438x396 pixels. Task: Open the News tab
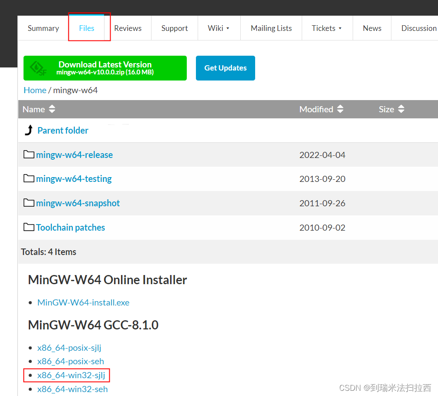coord(372,28)
